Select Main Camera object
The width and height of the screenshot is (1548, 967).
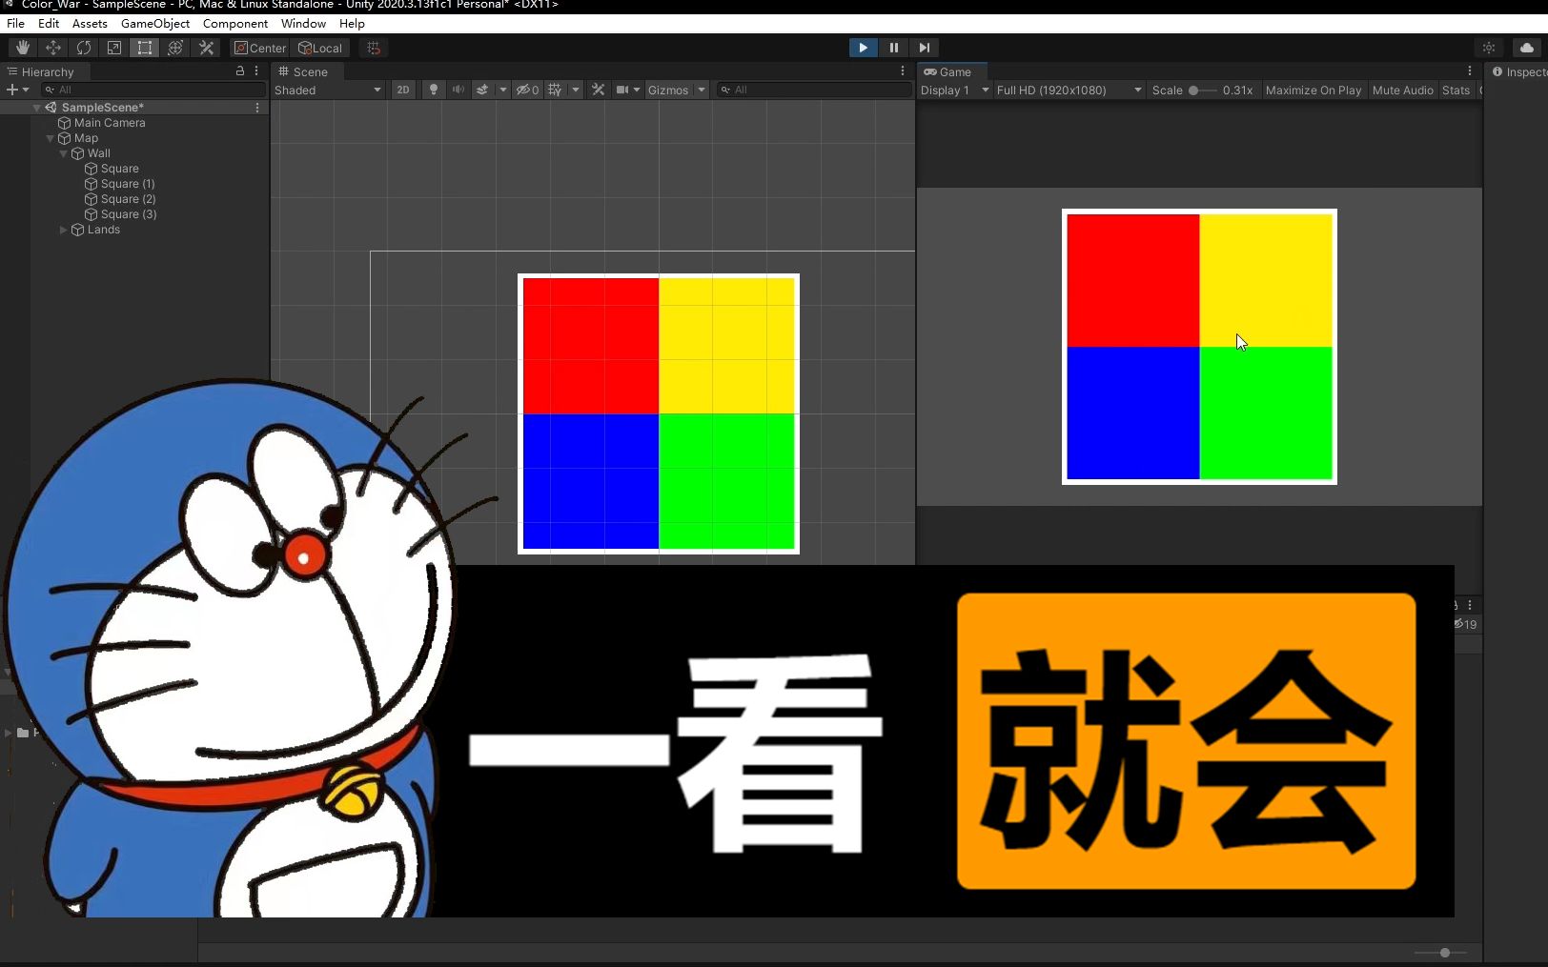110,123
